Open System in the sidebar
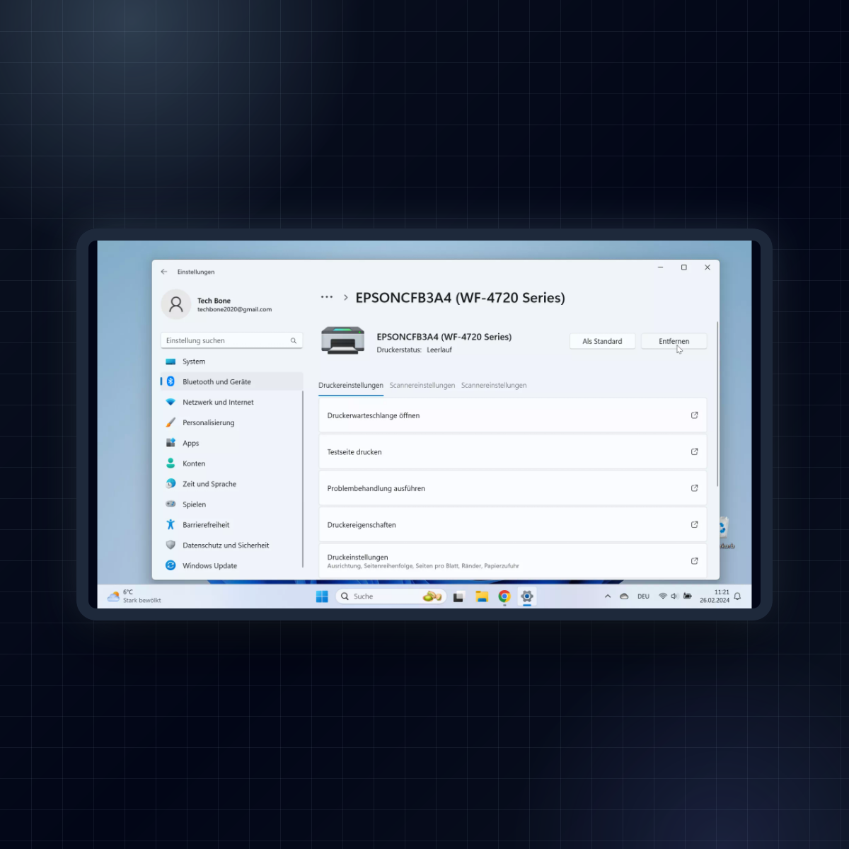849x849 pixels. [x=231, y=361]
